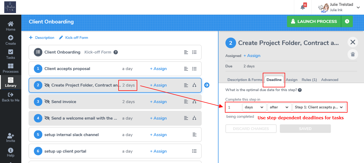Click blue arrow next to step 2

207,85
